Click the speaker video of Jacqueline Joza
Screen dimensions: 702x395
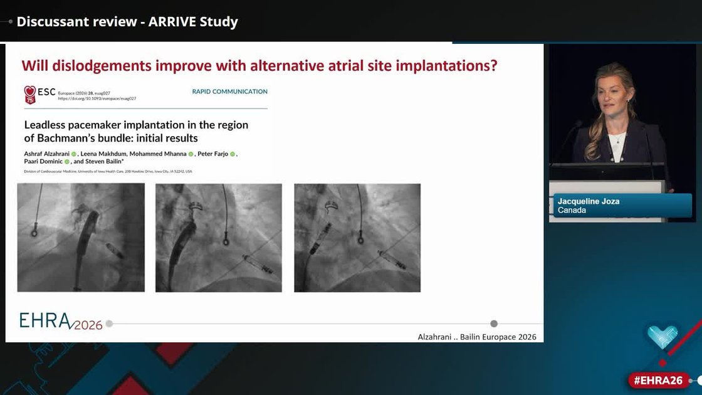point(622,133)
